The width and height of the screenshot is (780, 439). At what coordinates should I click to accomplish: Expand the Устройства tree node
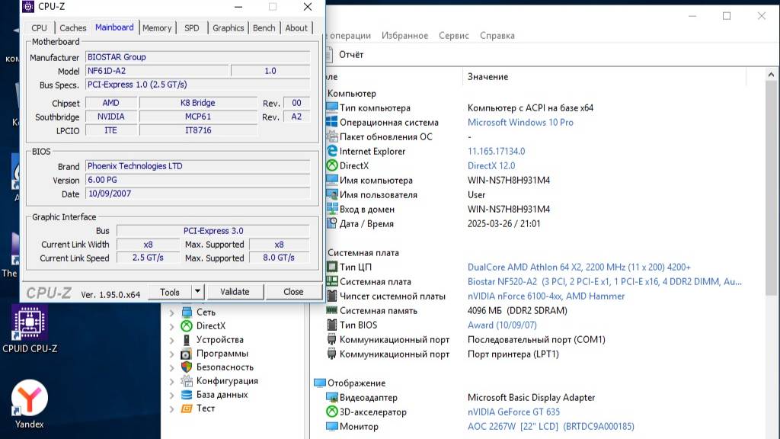(x=171, y=341)
